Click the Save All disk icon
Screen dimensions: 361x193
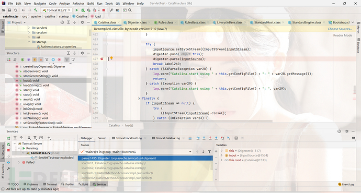tap(9, 10)
